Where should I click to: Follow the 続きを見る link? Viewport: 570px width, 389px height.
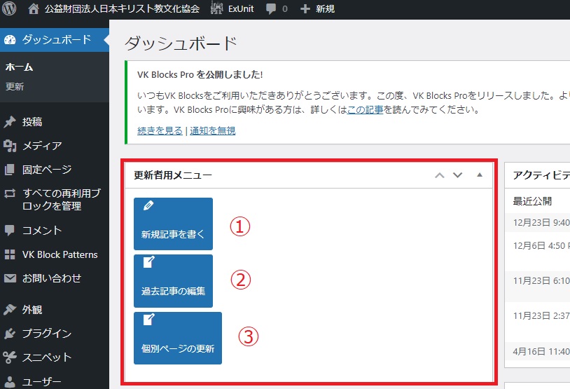click(160, 130)
